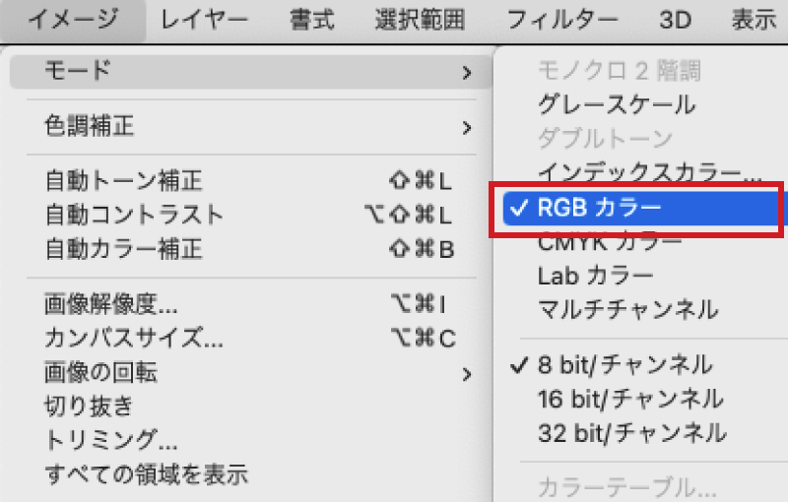Open the イメージ menu in menu bar

(x=73, y=19)
